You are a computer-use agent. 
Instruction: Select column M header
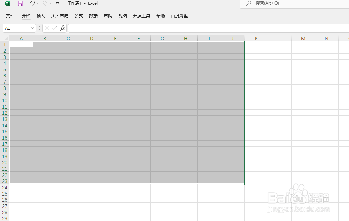click(x=303, y=38)
